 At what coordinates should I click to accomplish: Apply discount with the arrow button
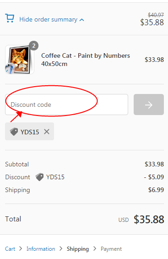[149, 105]
